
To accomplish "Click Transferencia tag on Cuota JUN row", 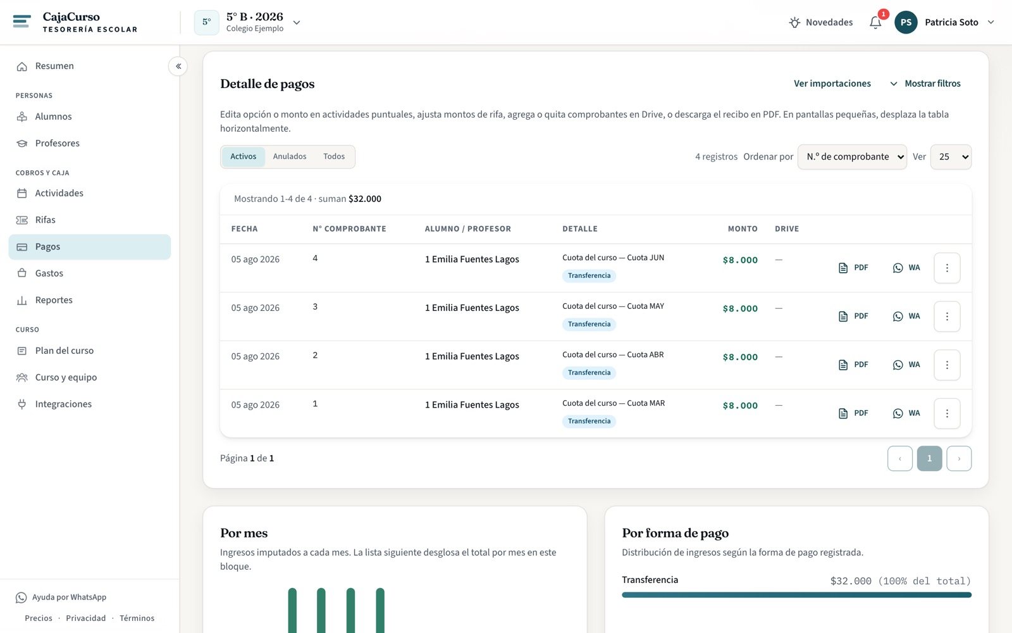I will [x=589, y=276].
